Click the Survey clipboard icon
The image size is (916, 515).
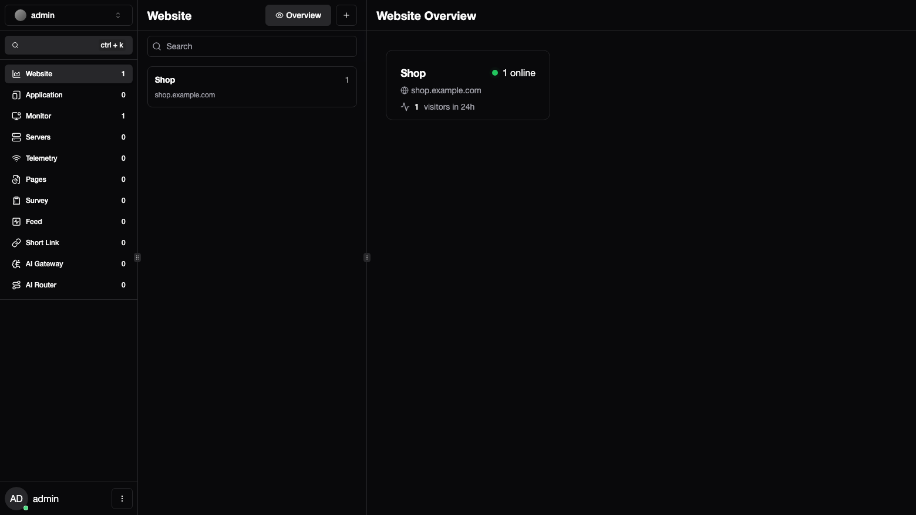16,201
